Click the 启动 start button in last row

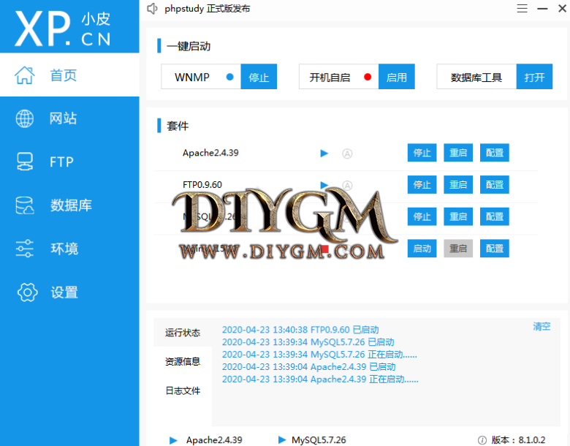422,249
